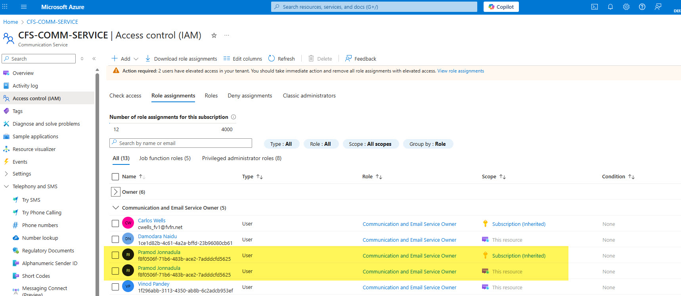Viewport: 681px width, 296px height.
Task: Favorite this resource with the star icon
Action: 214,35
